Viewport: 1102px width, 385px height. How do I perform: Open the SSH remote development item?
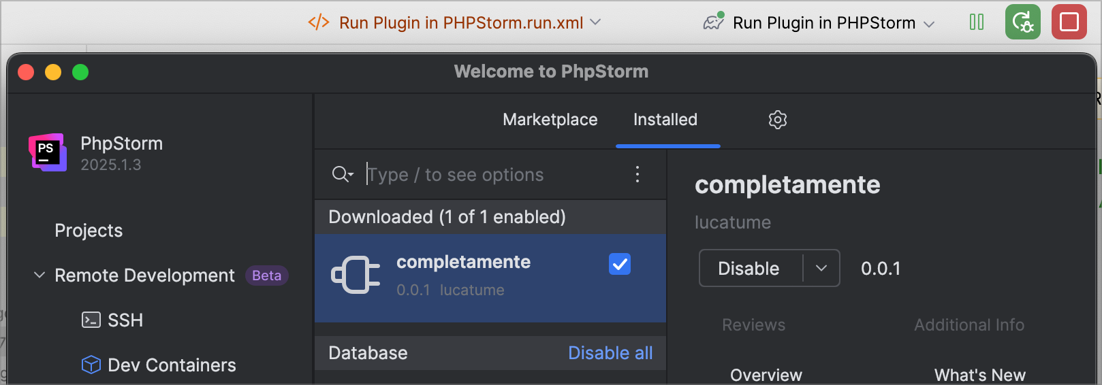click(x=125, y=320)
